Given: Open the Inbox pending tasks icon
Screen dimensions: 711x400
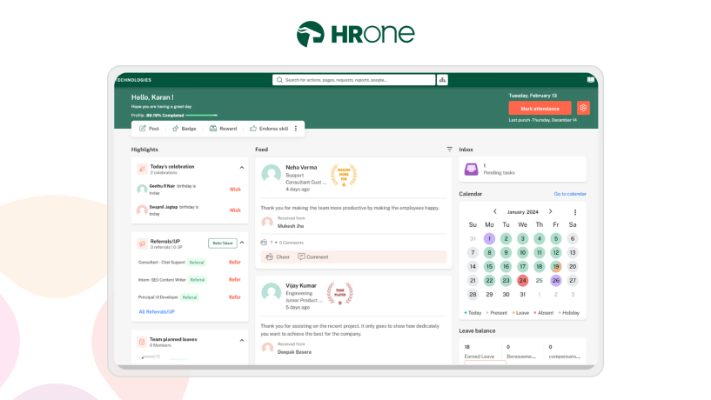Looking at the screenshot, I should 471,169.
